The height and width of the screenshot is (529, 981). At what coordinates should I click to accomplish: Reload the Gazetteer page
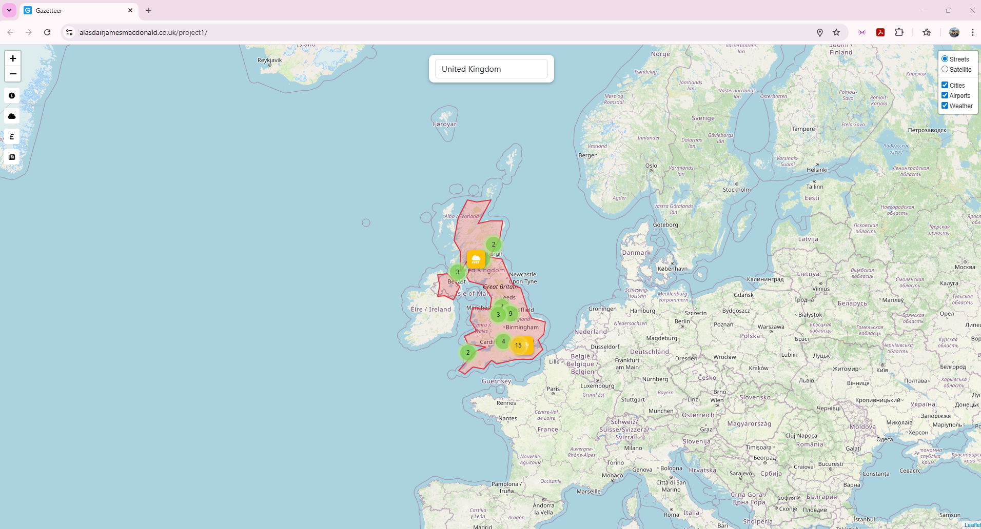[47, 32]
